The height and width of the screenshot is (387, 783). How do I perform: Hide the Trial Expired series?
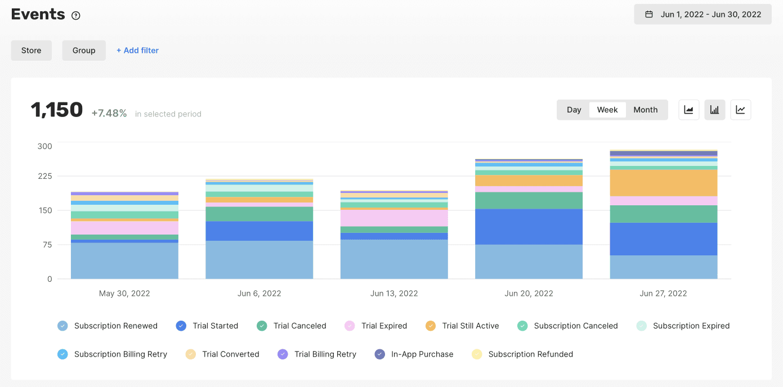point(350,326)
